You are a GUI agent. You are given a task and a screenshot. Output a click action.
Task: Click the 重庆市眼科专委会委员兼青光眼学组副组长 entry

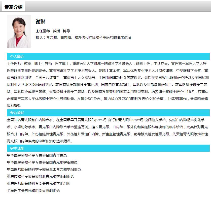point(40,176)
